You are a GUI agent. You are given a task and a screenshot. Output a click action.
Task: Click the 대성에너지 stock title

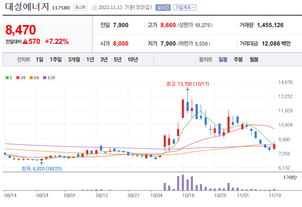pos(27,6)
